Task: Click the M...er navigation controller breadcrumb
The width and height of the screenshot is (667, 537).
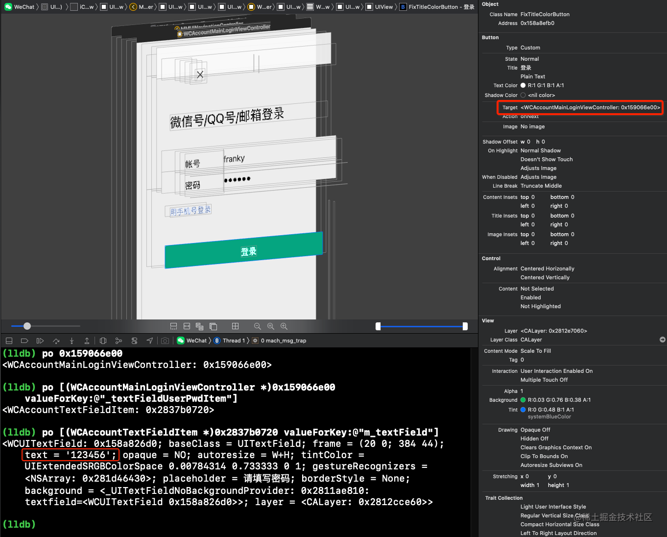Action: 142,7
